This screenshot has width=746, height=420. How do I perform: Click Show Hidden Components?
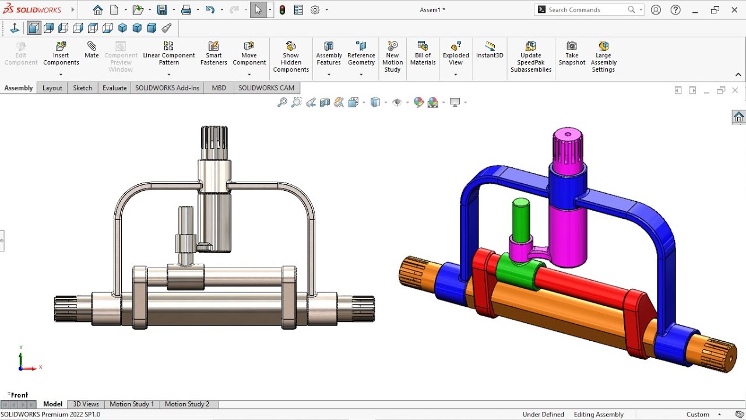tap(291, 57)
